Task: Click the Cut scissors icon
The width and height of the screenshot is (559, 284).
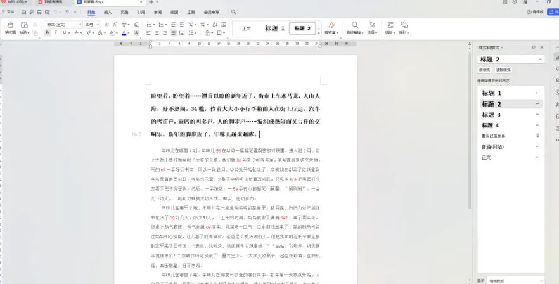Action: 35,25
